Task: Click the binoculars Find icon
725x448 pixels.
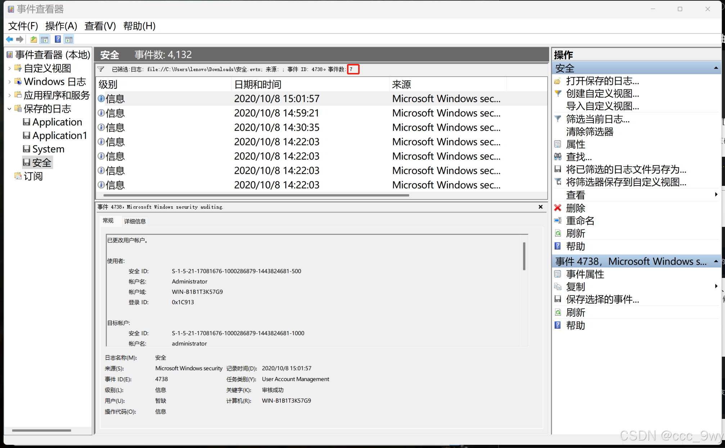Action: click(558, 157)
